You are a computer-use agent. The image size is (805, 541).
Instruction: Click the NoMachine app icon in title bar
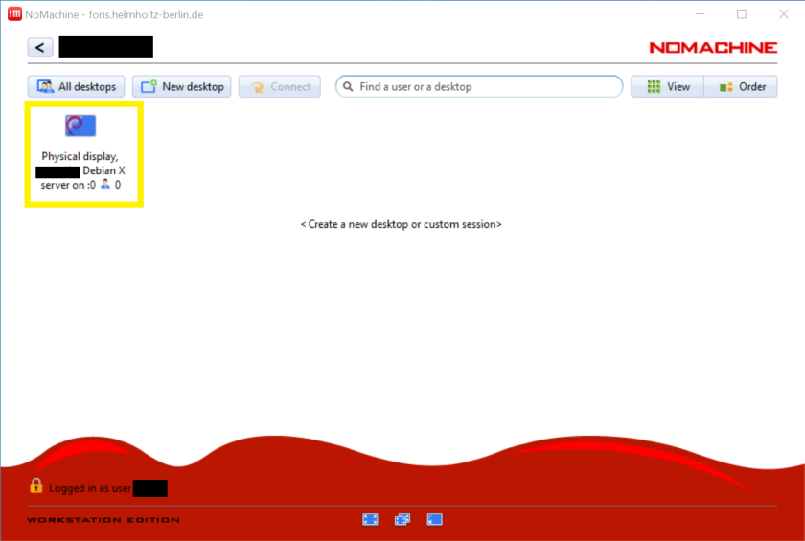coord(14,14)
